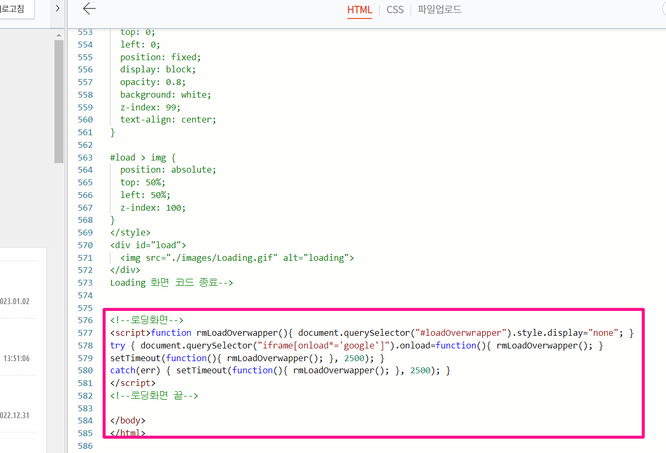Click "top: 0;" on line 553
This screenshot has height=453, width=666.
tap(137, 32)
